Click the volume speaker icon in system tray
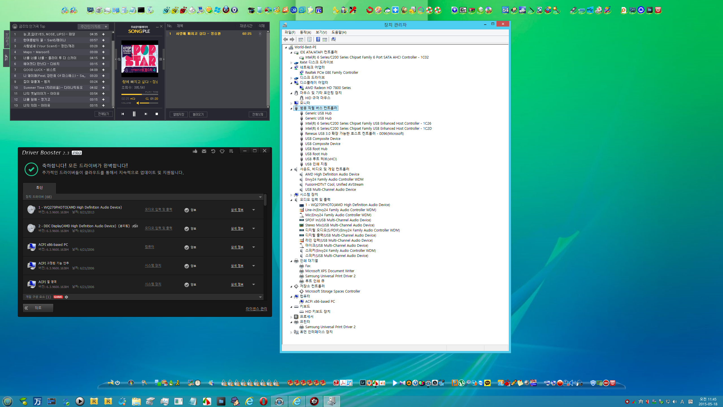Screen dimensions: 723x407 675,402
